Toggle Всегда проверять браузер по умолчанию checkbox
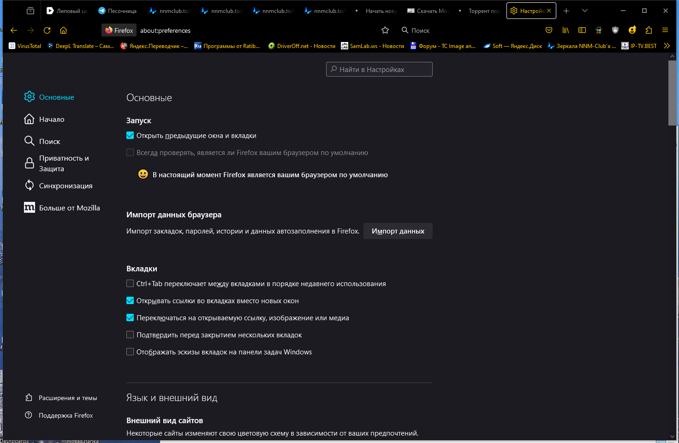The width and height of the screenshot is (679, 443). 130,153
